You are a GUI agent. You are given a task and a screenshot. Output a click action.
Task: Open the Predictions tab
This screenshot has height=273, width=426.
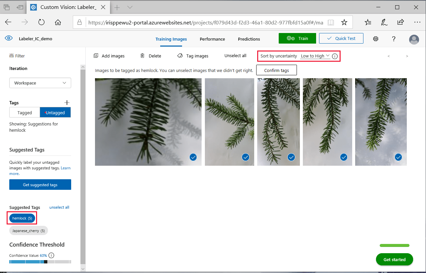click(x=249, y=39)
